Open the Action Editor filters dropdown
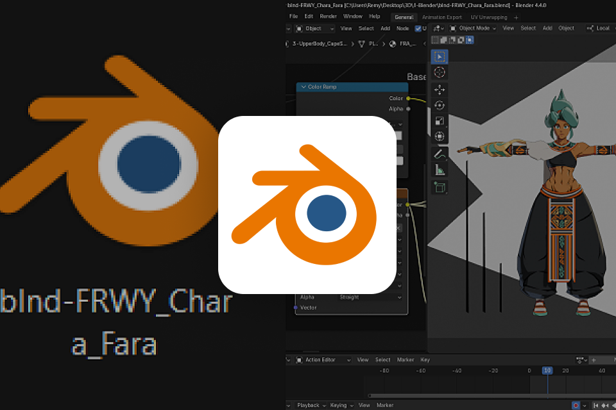The width and height of the screenshot is (616, 410). tap(581, 360)
